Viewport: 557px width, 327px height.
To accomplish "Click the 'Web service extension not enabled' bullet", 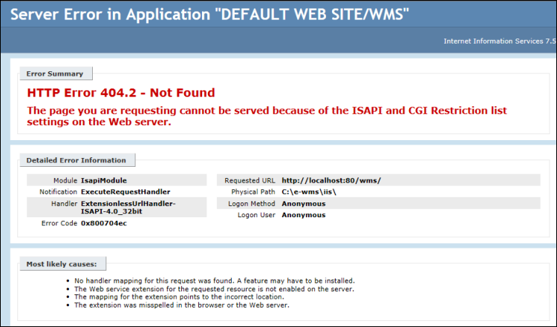I will (x=213, y=289).
